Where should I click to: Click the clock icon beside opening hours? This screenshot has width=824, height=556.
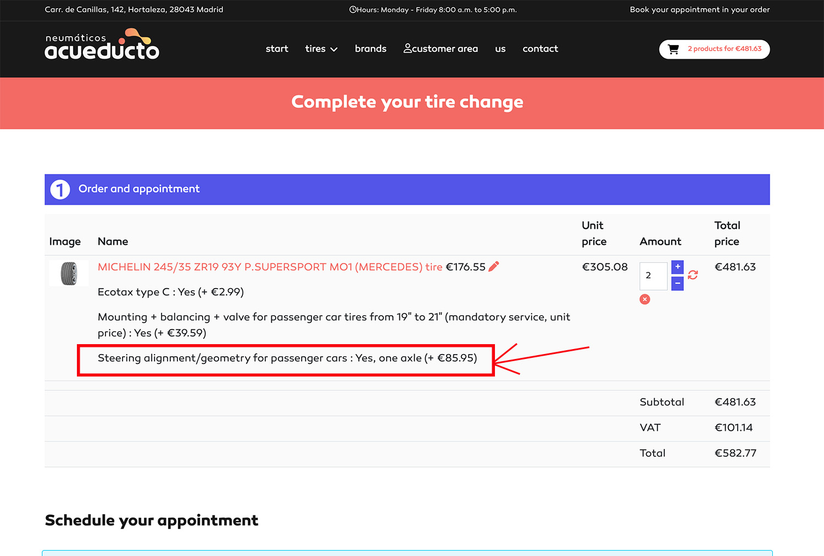353,9
